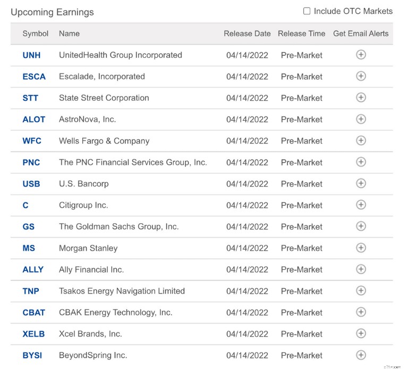The height and width of the screenshot is (370, 408).
Task: Open the MS ticker symbol link
Action: pyautogui.click(x=29, y=248)
